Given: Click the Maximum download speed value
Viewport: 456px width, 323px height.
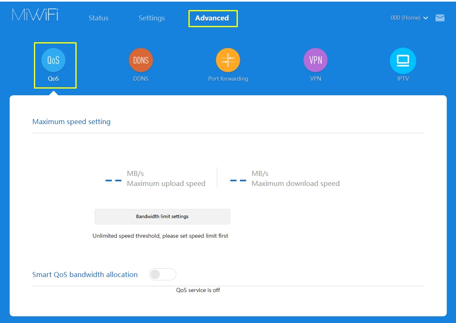Looking at the screenshot, I should tap(238, 181).
